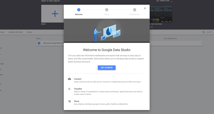Switch to SHARED WITH ME tab
214x114 pixels.
click(x=15, y=32)
